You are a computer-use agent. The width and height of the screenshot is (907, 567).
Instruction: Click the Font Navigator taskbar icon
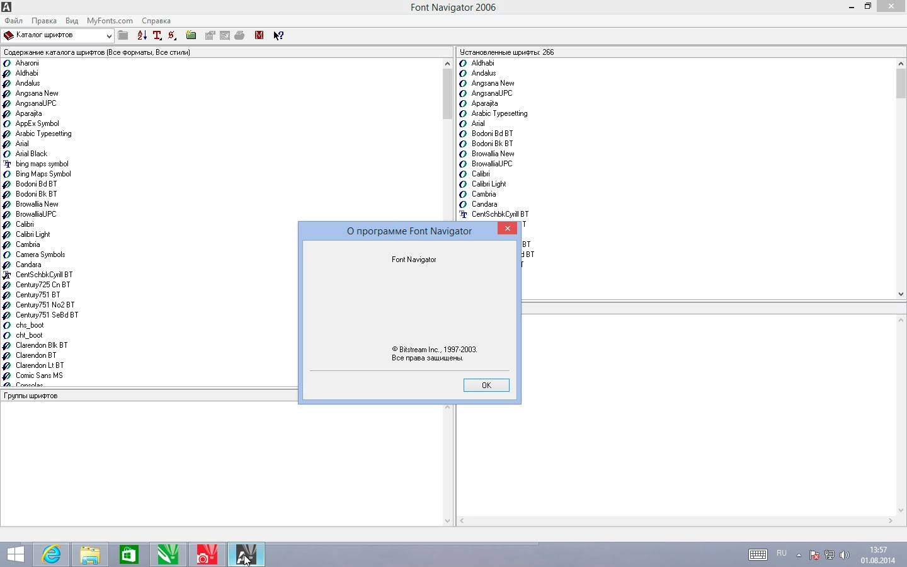click(x=246, y=554)
